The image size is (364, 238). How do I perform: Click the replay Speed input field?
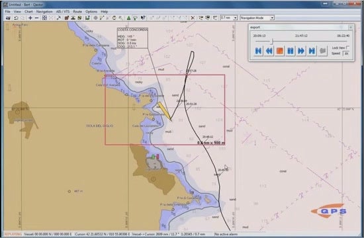346,54
